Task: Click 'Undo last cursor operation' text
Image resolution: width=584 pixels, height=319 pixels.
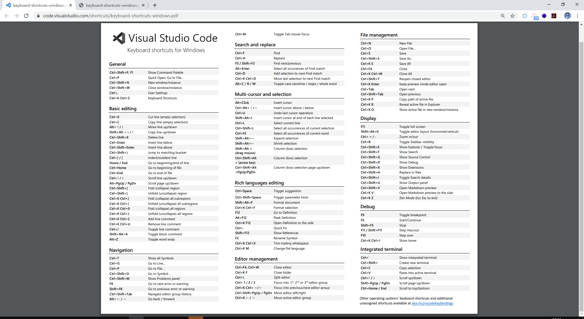Action: (x=293, y=113)
